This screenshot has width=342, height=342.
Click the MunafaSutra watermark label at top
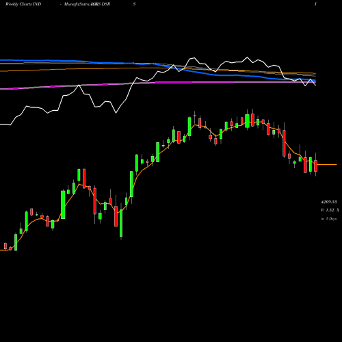pyautogui.click(x=81, y=4)
